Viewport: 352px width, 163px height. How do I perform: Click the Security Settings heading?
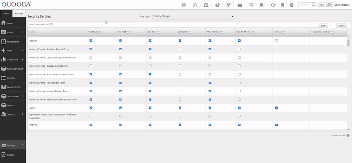[40, 16]
